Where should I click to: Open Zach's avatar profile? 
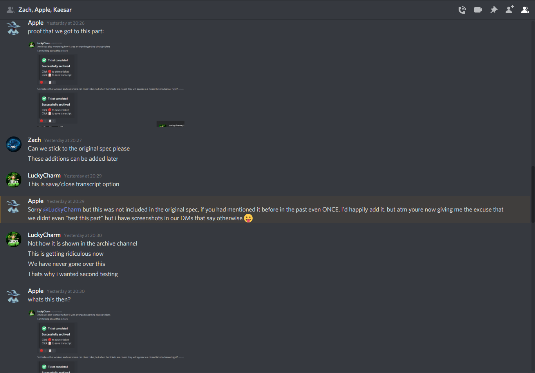pyautogui.click(x=14, y=144)
